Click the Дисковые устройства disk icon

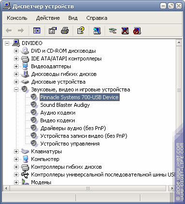point(25,82)
